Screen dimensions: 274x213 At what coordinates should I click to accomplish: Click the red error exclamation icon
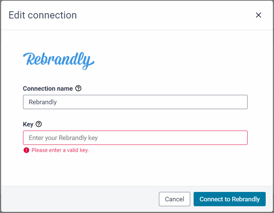point(26,150)
